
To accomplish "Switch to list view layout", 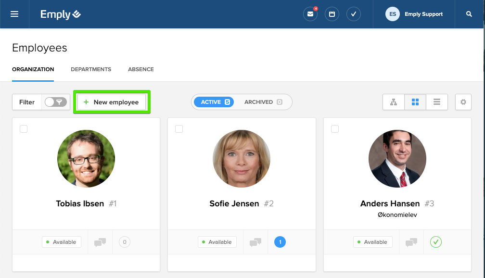I will coord(437,102).
